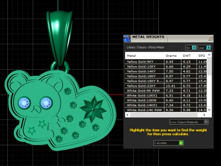
Task: Click the Use Object Materials button
Action: click(x=189, y=122)
